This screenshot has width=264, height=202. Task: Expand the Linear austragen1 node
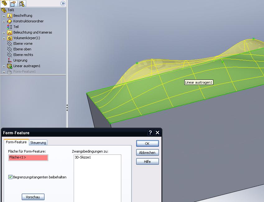4,67
